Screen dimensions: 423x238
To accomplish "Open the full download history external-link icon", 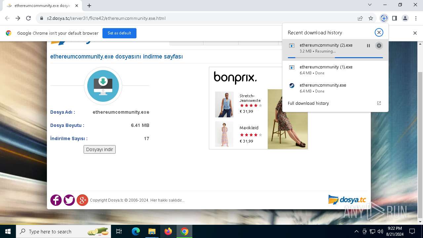I will tap(379, 103).
